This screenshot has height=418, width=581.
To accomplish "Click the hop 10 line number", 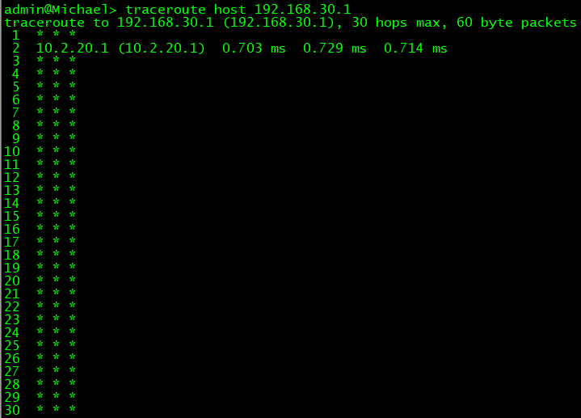I will [12, 151].
